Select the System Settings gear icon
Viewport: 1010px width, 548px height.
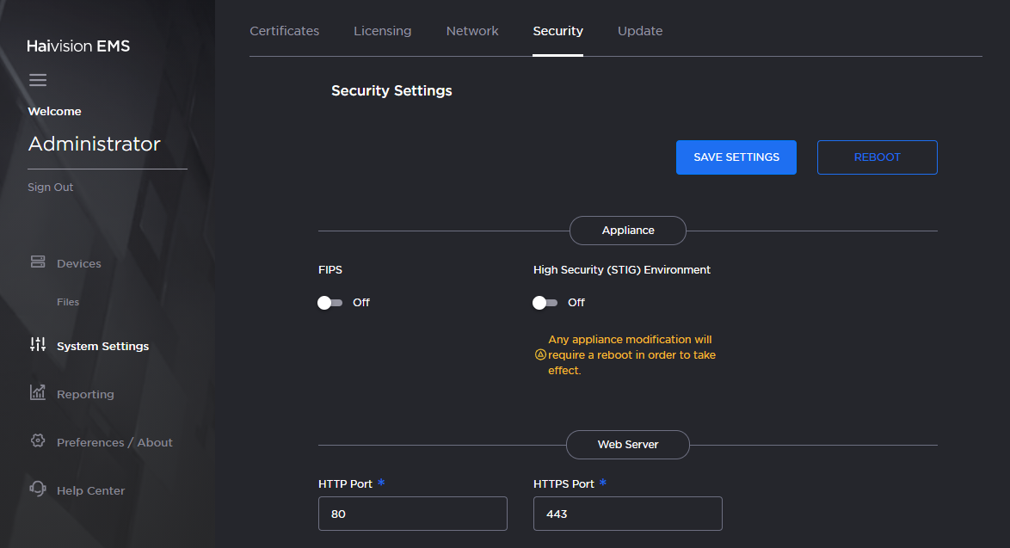38,345
